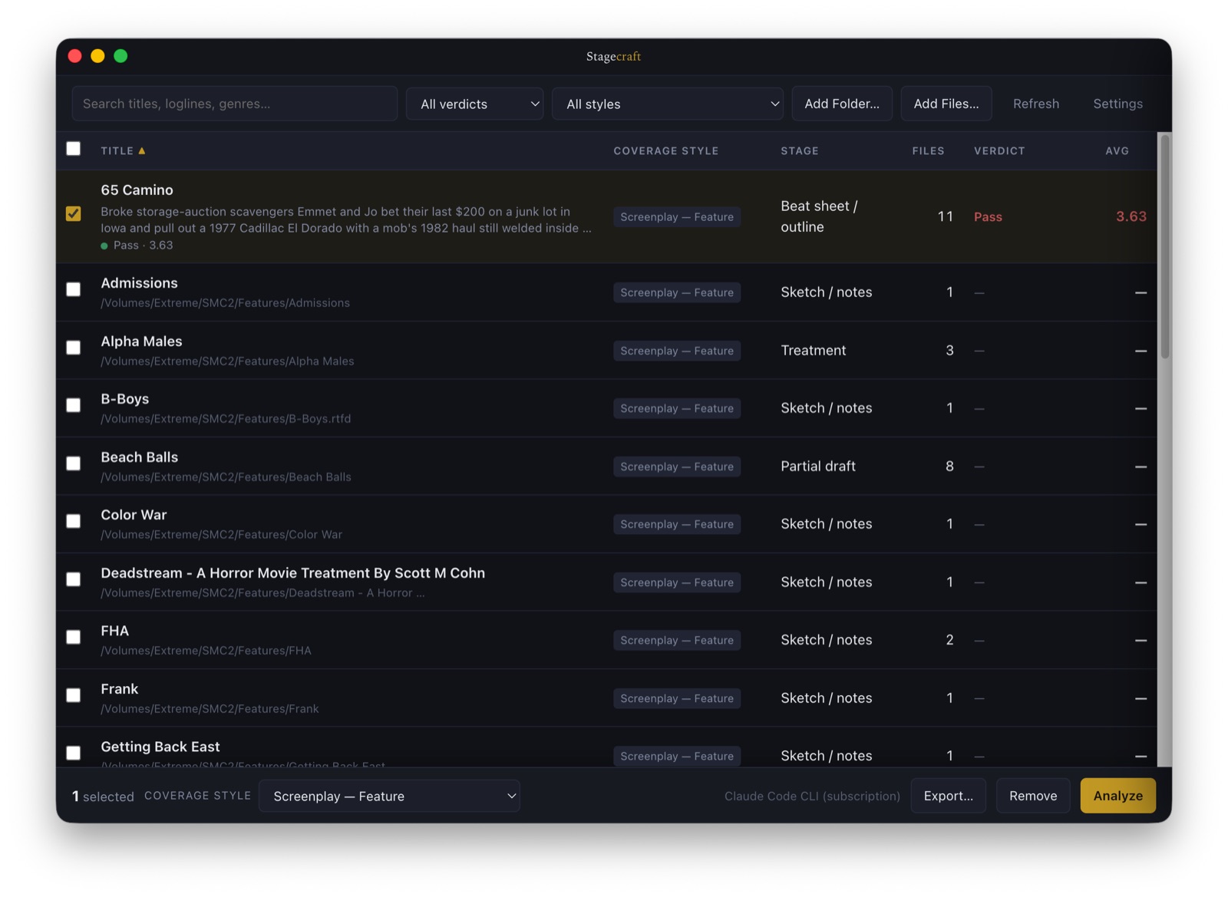
Task: Check the Frank row checkbox
Action: pyautogui.click(x=74, y=695)
